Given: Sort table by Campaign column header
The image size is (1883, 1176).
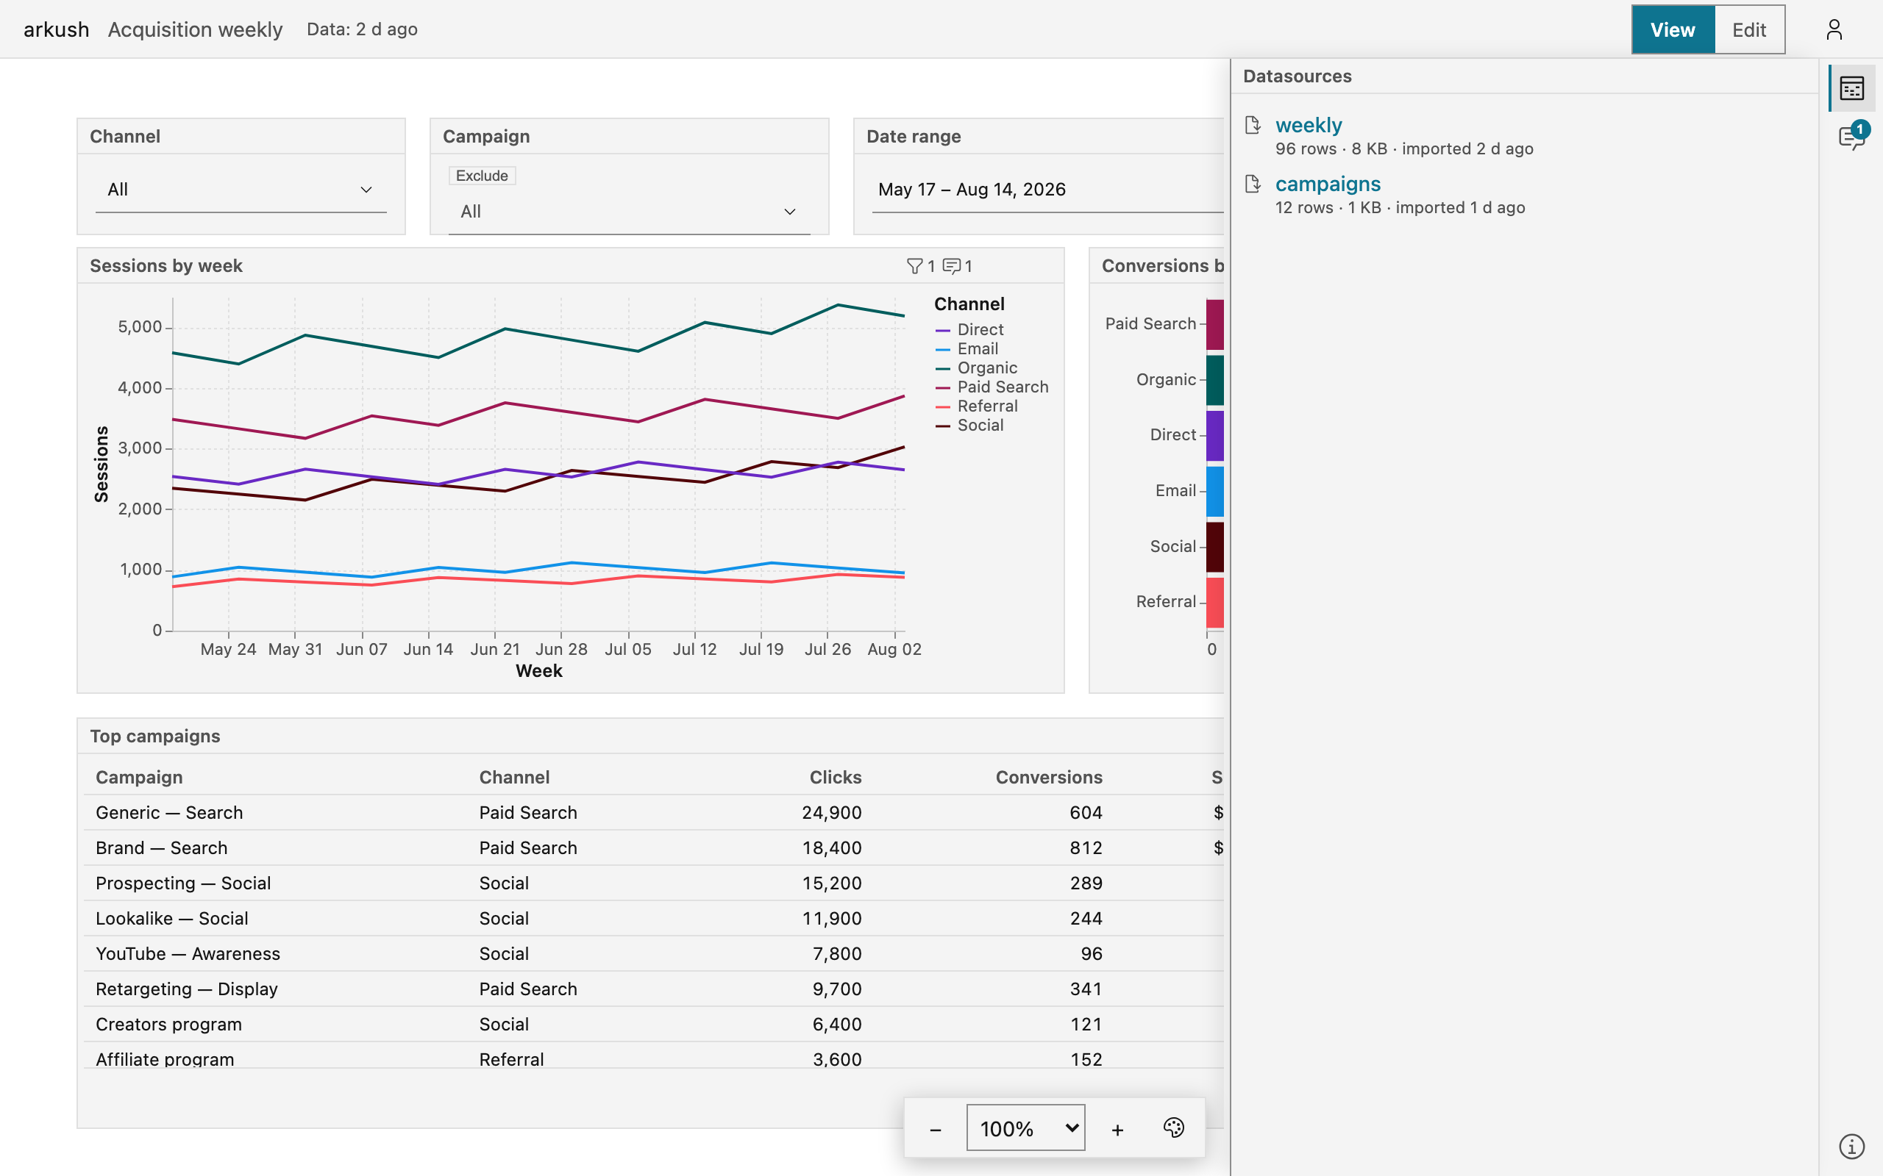Looking at the screenshot, I should (139, 777).
